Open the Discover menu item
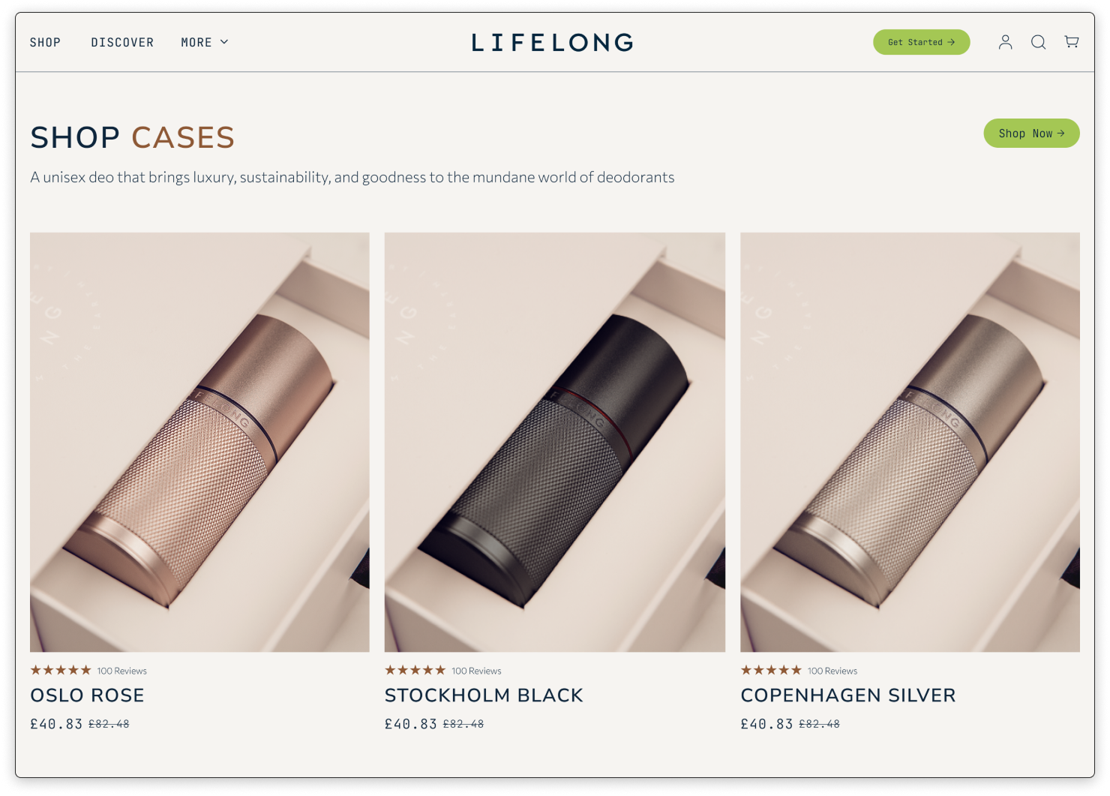The height and width of the screenshot is (796, 1110). tap(122, 43)
